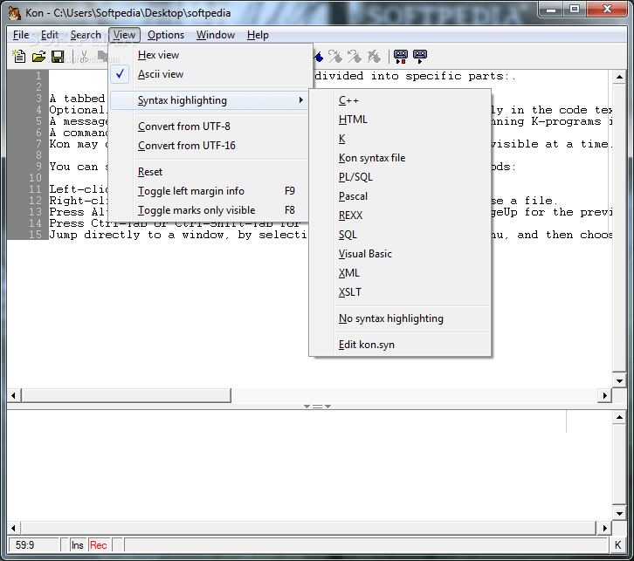Switch to Hex view
634x561 pixels.
pyautogui.click(x=209, y=55)
